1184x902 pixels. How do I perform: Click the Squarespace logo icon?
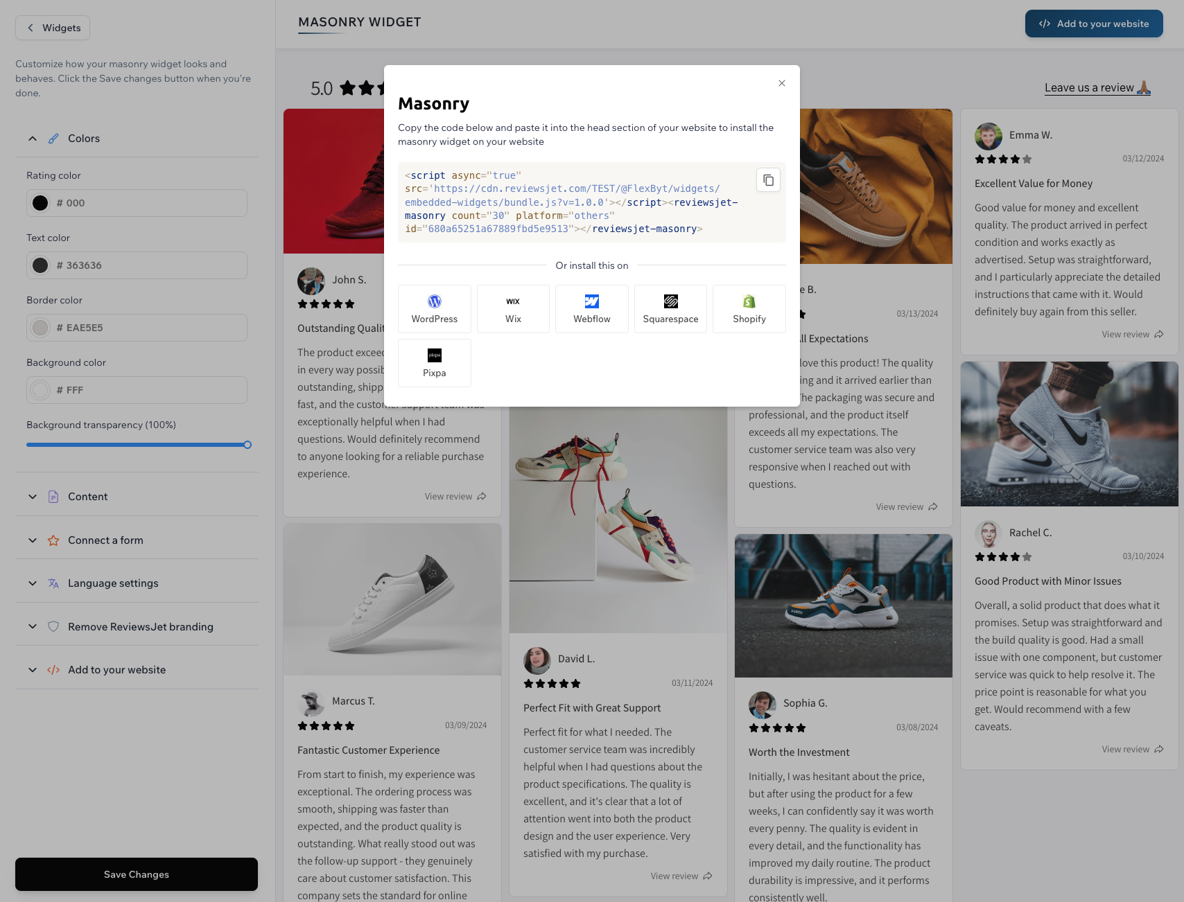pyautogui.click(x=671, y=301)
